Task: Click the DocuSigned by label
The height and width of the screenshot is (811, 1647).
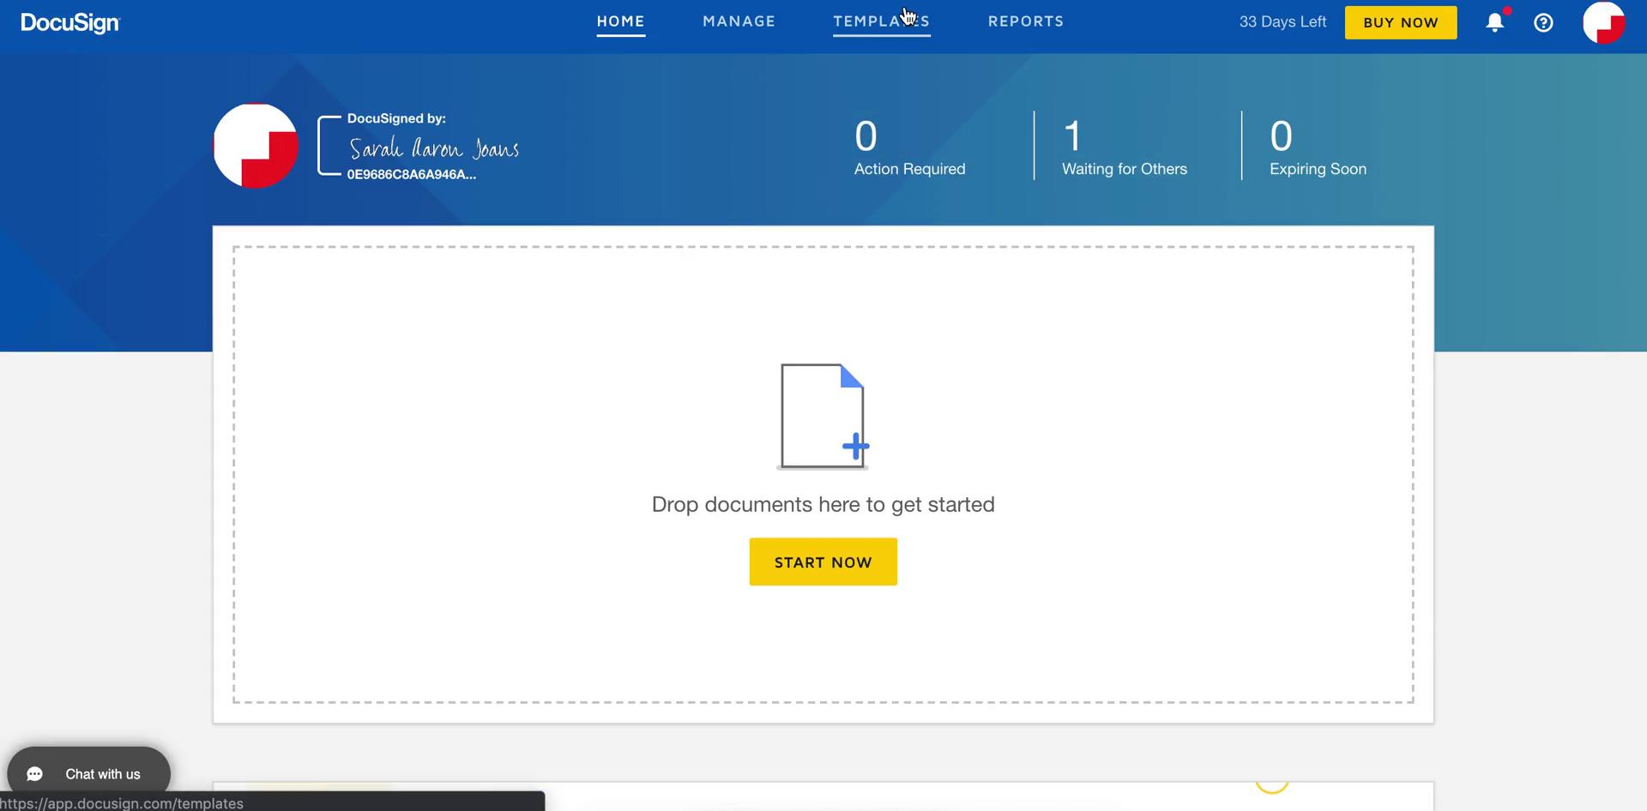Action: point(396,118)
